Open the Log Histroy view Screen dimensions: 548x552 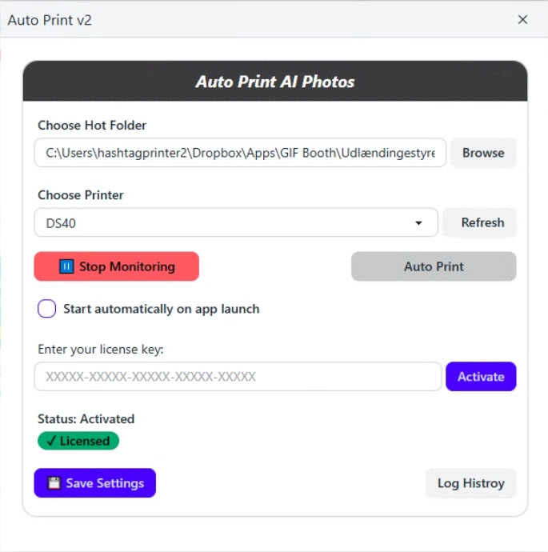click(x=470, y=483)
